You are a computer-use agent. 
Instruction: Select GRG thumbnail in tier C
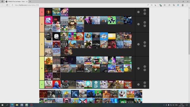(80, 36)
